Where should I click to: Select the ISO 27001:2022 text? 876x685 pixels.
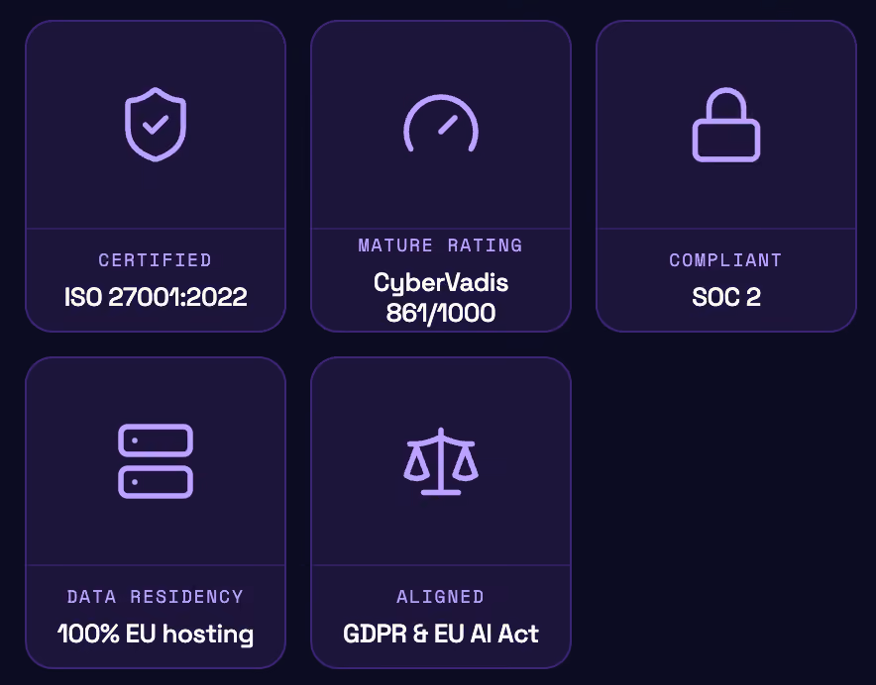coord(156,296)
